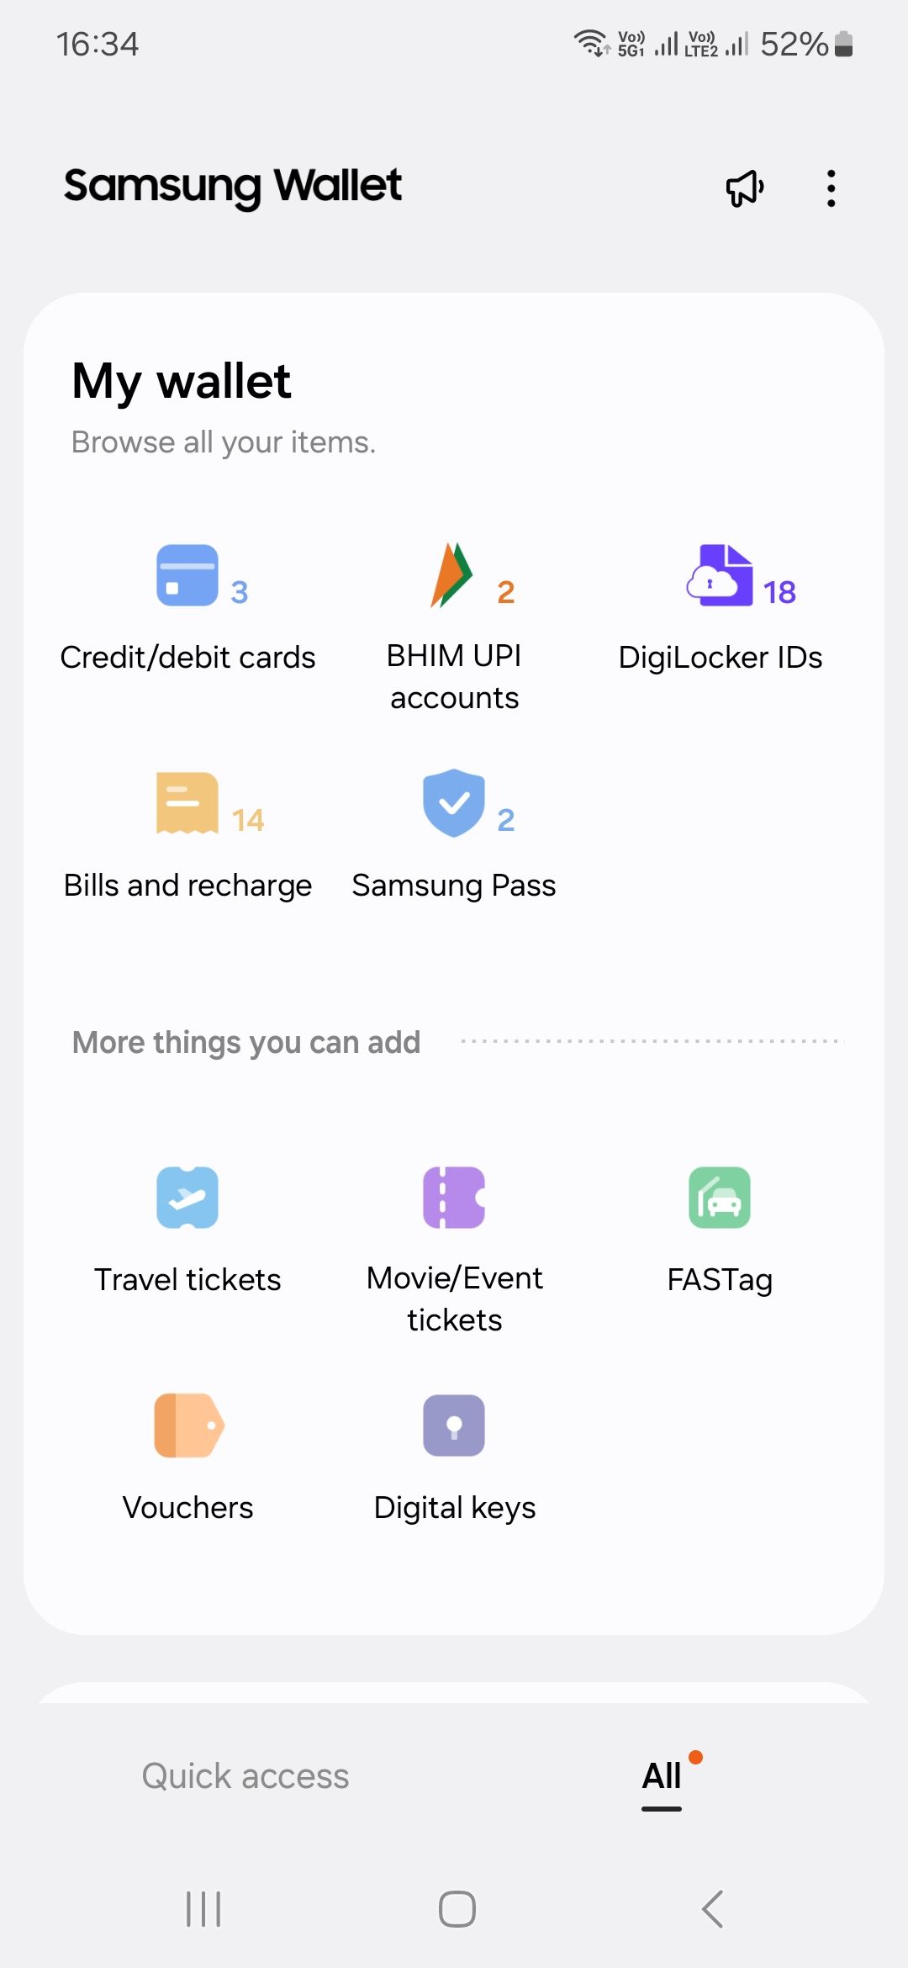Select the All tab
This screenshot has width=908, height=1968.
click(x=662, y=1776)
